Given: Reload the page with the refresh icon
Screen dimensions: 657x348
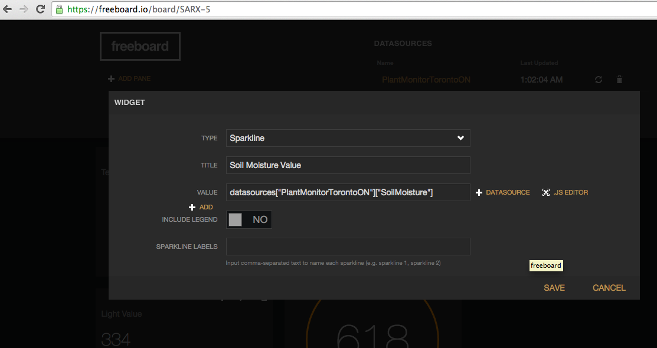Looking at the screenshot, I should point(40,9).
